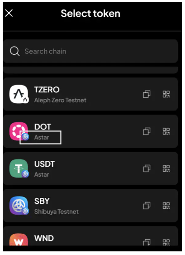This screenshot has height=255, width=185.
Task: Show QR code for TZERO
Action: pyautogui.click(x=166, y=94)
